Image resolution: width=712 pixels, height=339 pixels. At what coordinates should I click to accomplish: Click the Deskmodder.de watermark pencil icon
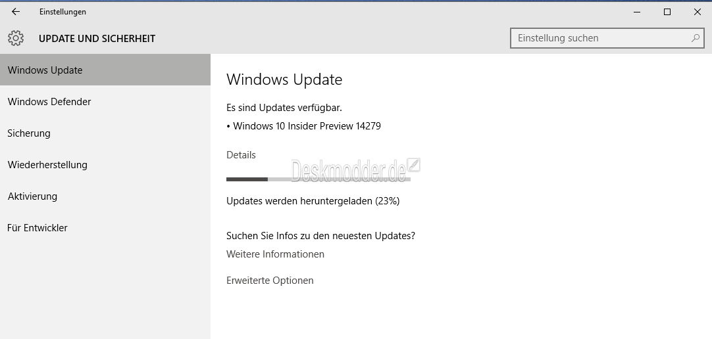413,165
